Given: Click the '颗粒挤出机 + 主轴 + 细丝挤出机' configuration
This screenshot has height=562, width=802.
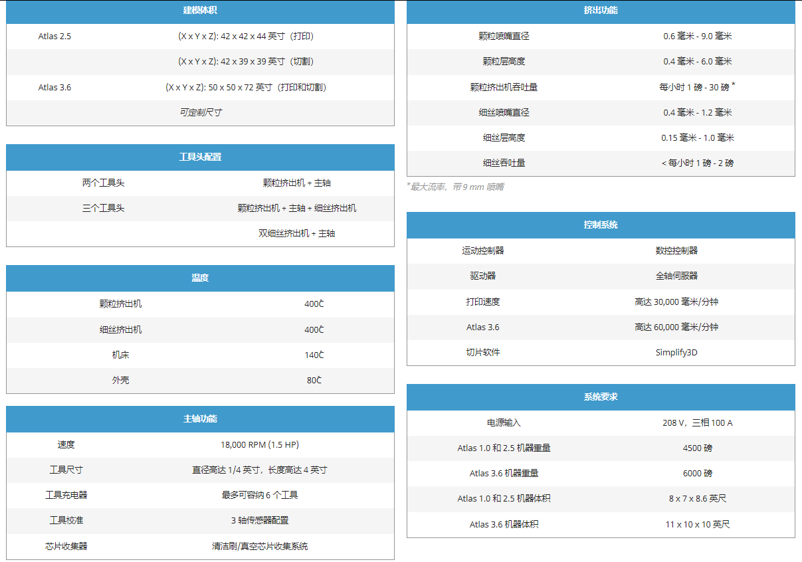Looking at the screenshot, I should coord(297,208).
